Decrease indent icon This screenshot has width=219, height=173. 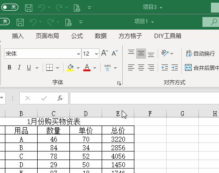pos(165,68)
